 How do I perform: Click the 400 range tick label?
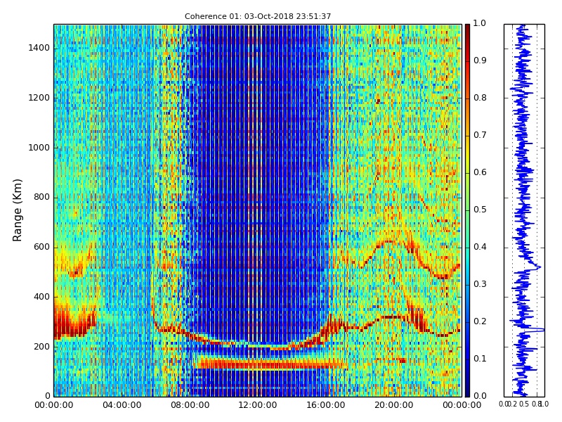click(41, 297)
